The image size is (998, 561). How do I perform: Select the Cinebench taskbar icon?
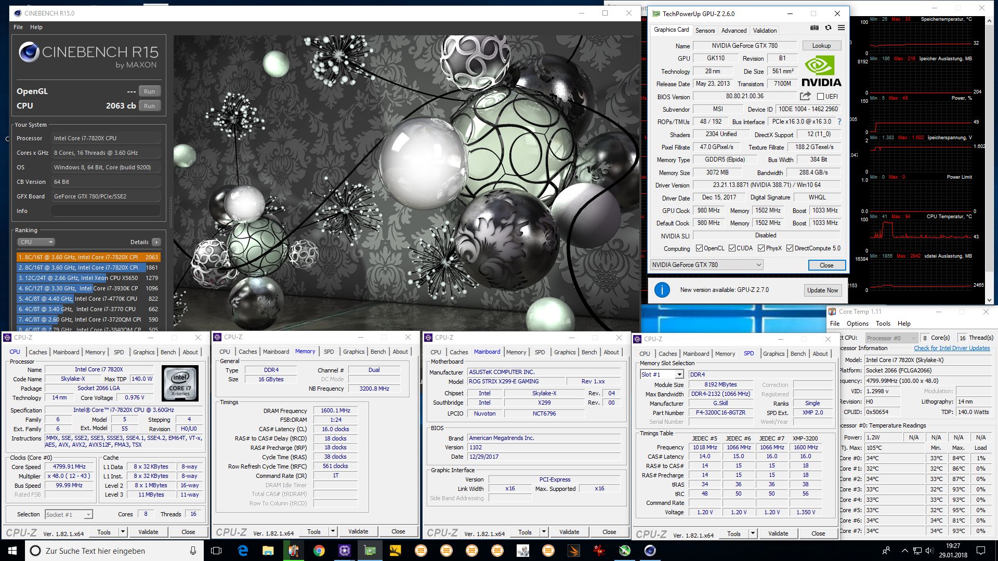pyautogui.click(x=650, y=551)
